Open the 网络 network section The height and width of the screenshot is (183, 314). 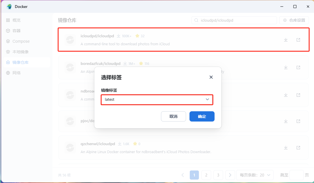13,73
